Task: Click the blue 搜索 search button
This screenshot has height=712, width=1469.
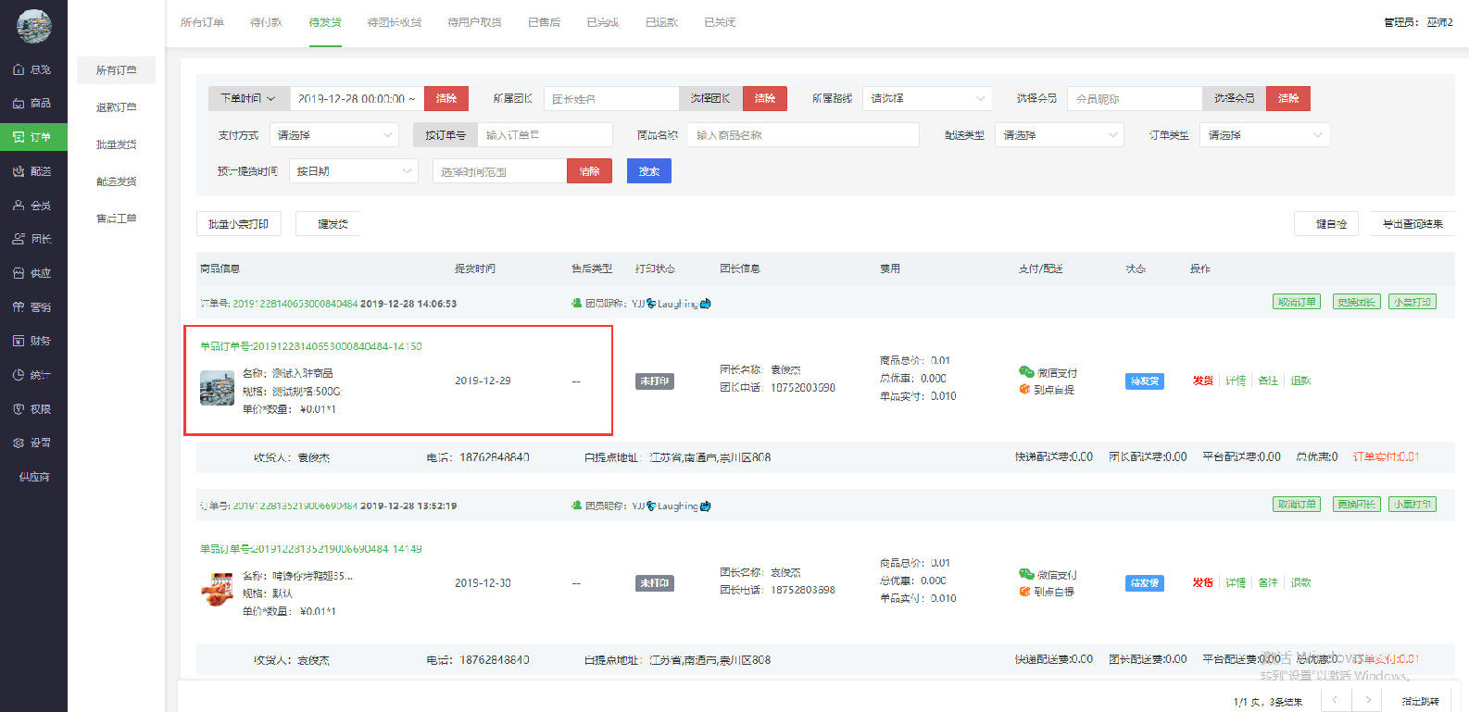Action: pos(648,171)
